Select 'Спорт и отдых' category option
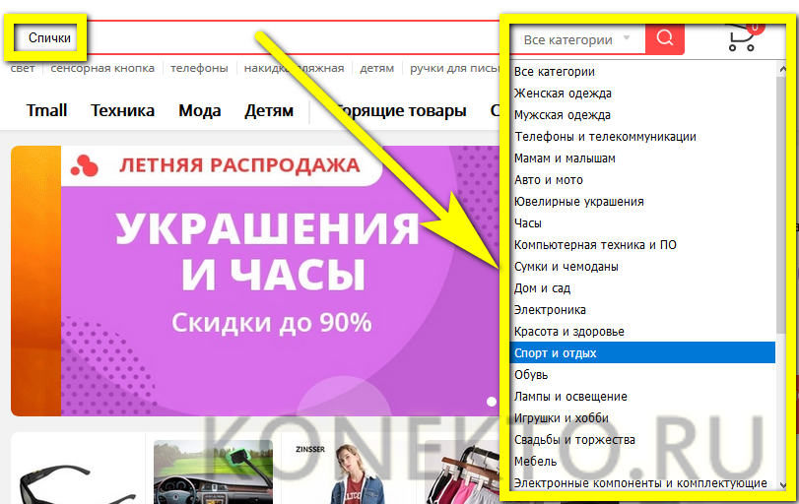 [x=556, y=352]
